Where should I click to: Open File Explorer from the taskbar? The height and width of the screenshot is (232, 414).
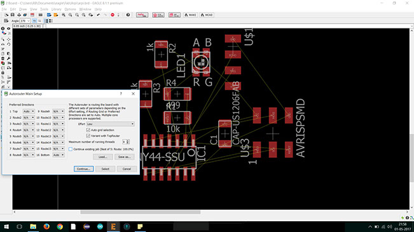coord(33,226)
